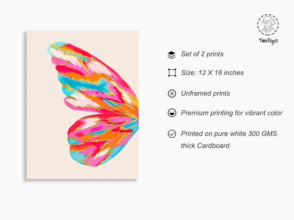Viewport: 294px width, 220px height.
Task: Click the "300 GMS" weight text
Action: 263,134
